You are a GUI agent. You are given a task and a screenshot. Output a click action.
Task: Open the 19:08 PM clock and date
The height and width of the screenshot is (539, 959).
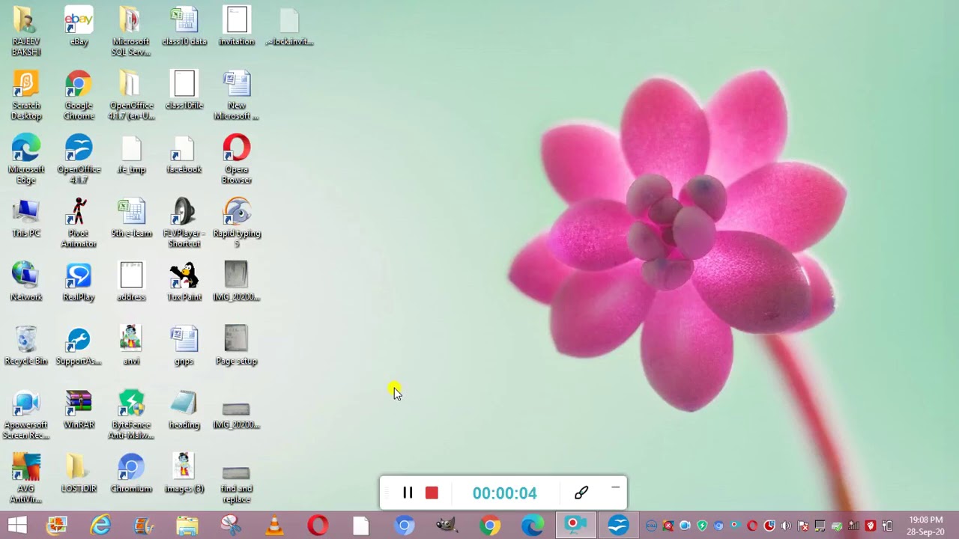tap(925, 526)
